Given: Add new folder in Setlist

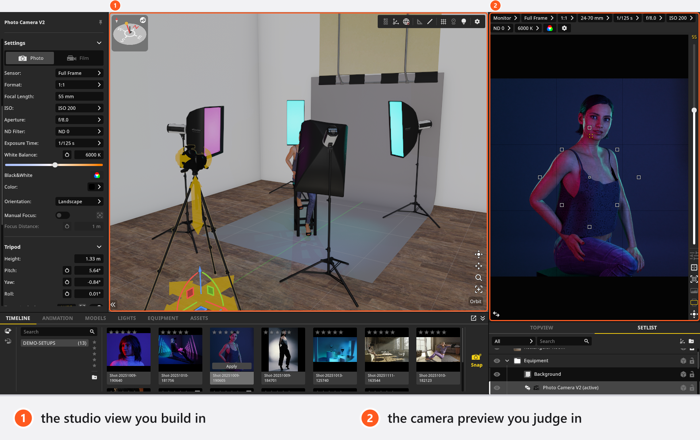Looking at the screenshot, I should point(692,341).
